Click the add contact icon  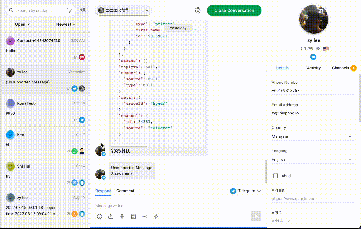[83, 10]
